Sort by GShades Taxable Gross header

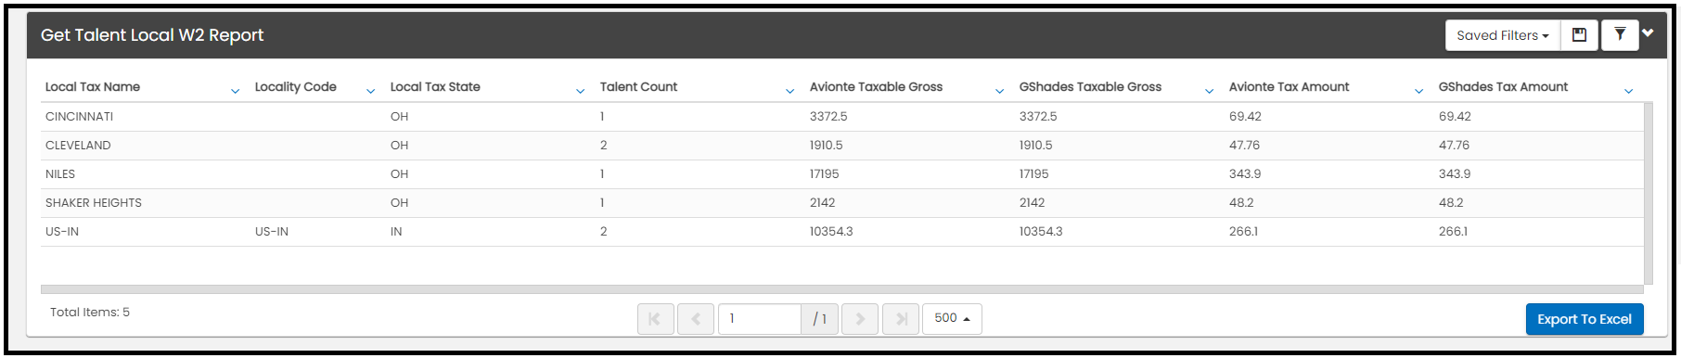pos(1090,87)
